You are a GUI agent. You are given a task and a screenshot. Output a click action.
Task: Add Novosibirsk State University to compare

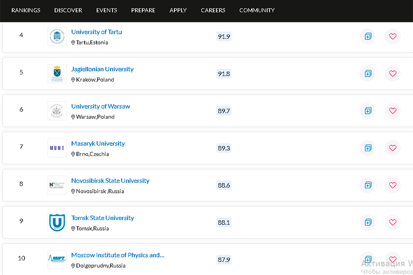(368, 185)
